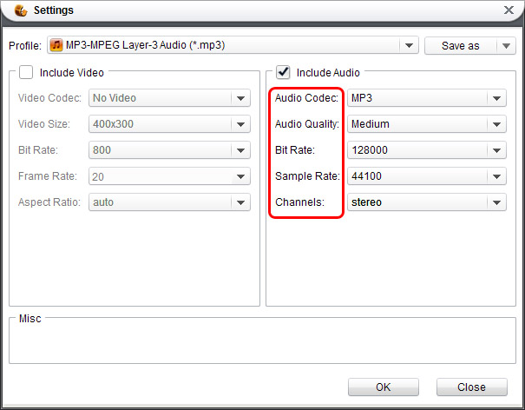This screenshot has height=410, width=525.
Task: Open the Sample Rate 44100 dropdown
Action: (427, 176)
